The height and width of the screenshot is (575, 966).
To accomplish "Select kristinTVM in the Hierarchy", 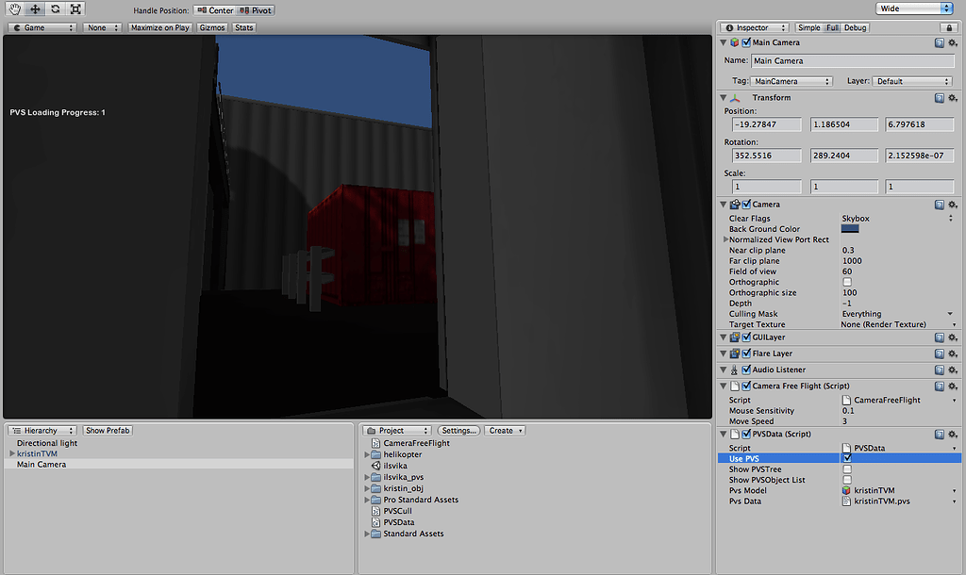I will click(x=39, y=453).
